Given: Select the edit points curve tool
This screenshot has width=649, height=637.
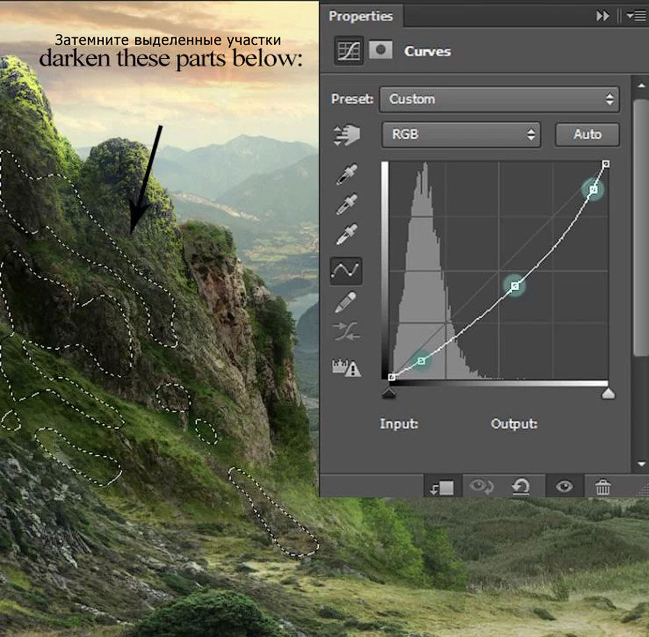Looking at the screenshot, I should click(346, 271).
